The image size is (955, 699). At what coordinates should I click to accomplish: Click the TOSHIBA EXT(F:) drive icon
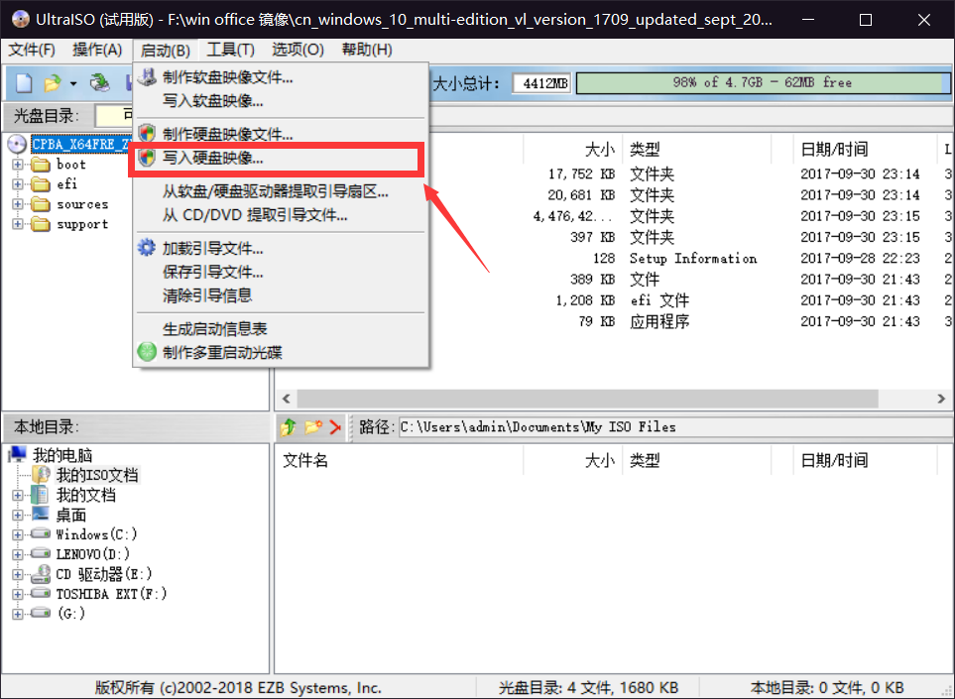pyautogui.click(x=41, y=593)
